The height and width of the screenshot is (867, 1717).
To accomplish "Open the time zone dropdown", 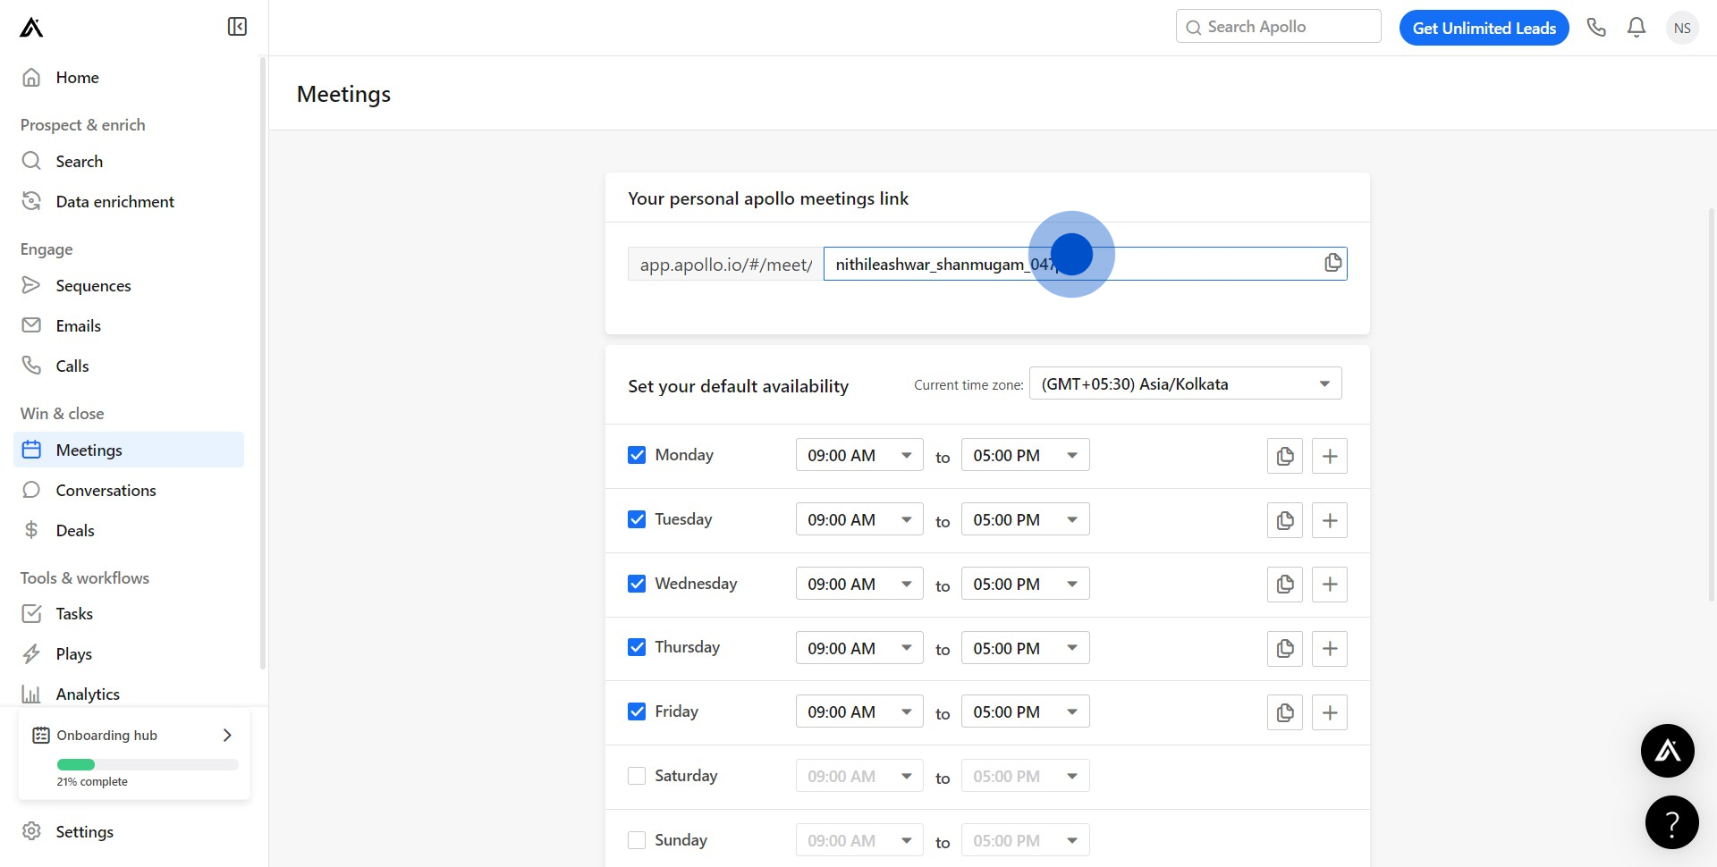I will (x=1185, y=384).
